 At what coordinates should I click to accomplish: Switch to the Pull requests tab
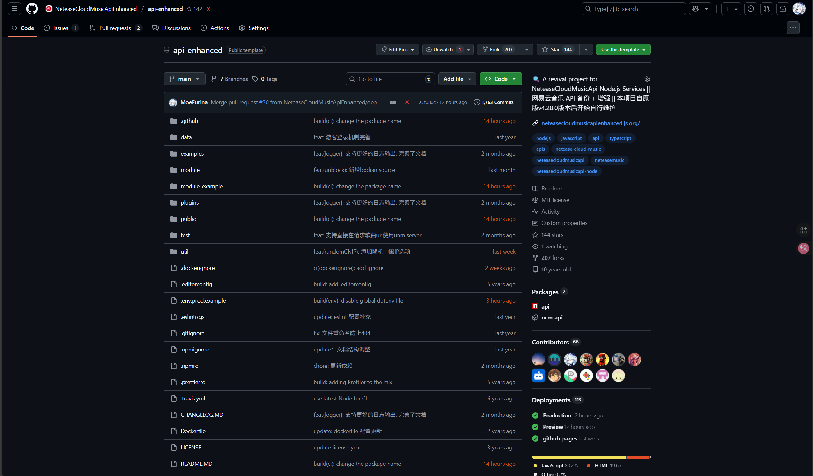[x=115, y=28]
